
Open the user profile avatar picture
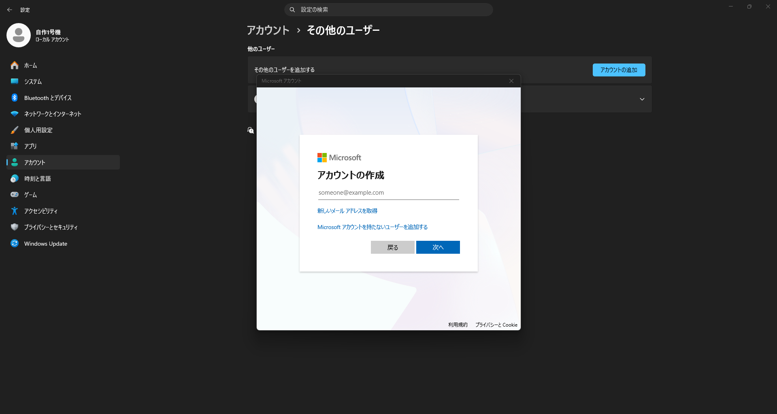coord(19,35)
